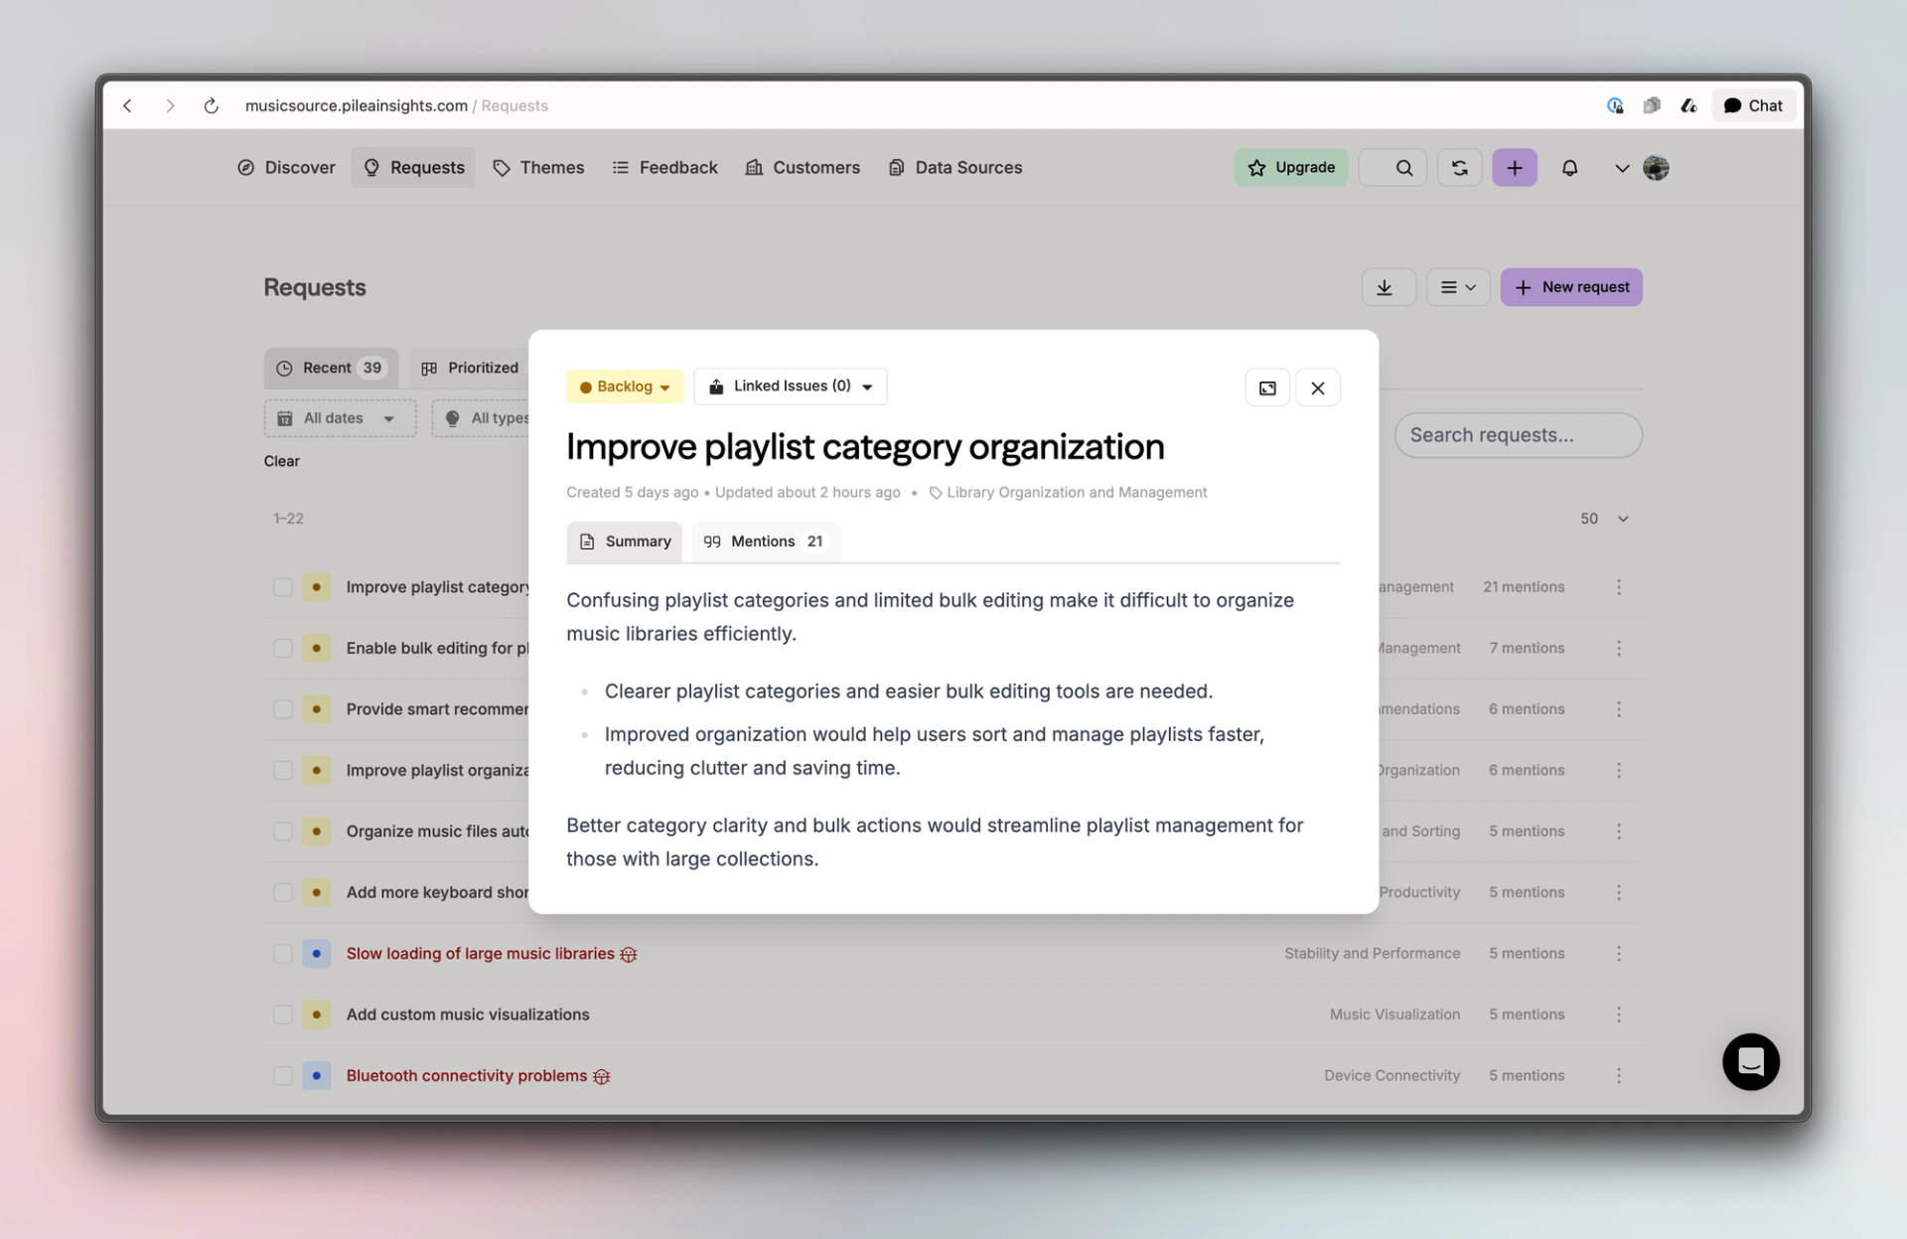Download requests with the export icon
The height and width of the screenshot is (1239, 1907).
[1388, 287]
